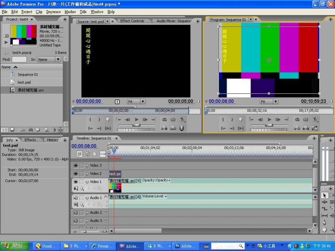Expand the Video 2 track
Viewport: 335px width, 251px height.
pos(87,174)
